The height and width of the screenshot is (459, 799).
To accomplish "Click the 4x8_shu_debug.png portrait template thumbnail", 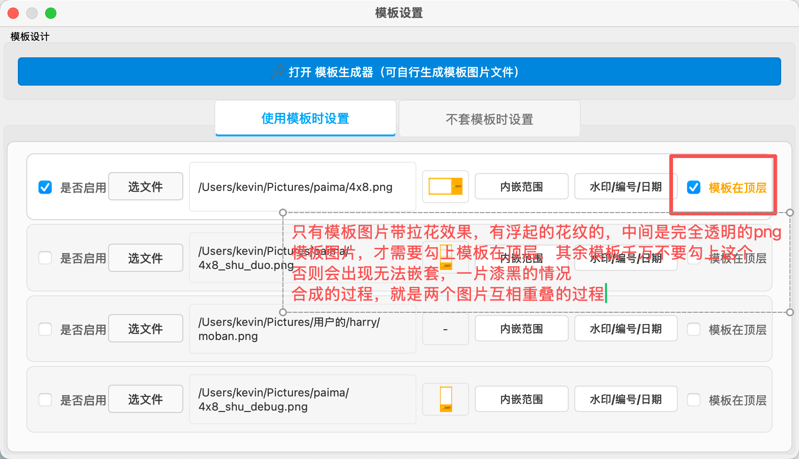I will click(445, 399).
